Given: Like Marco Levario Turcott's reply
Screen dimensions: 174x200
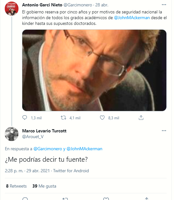Looking at the screenshot, I should click(106, 199).
